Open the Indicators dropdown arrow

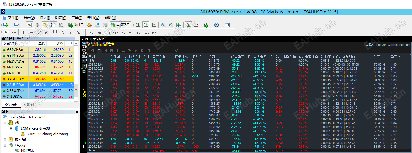(210, 25)
